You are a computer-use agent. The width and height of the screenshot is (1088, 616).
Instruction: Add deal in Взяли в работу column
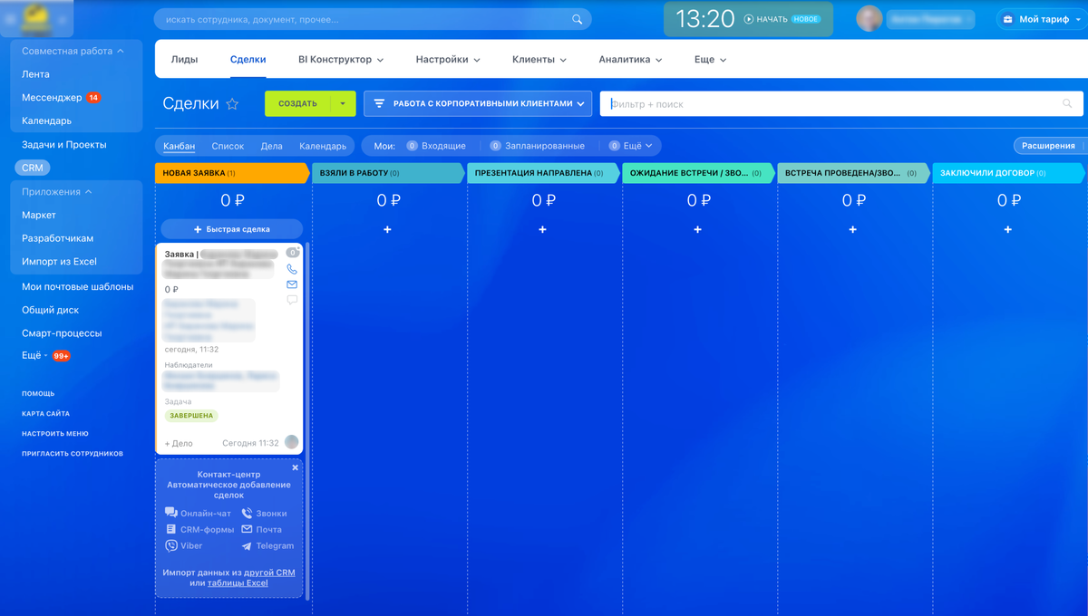point(387,230)
